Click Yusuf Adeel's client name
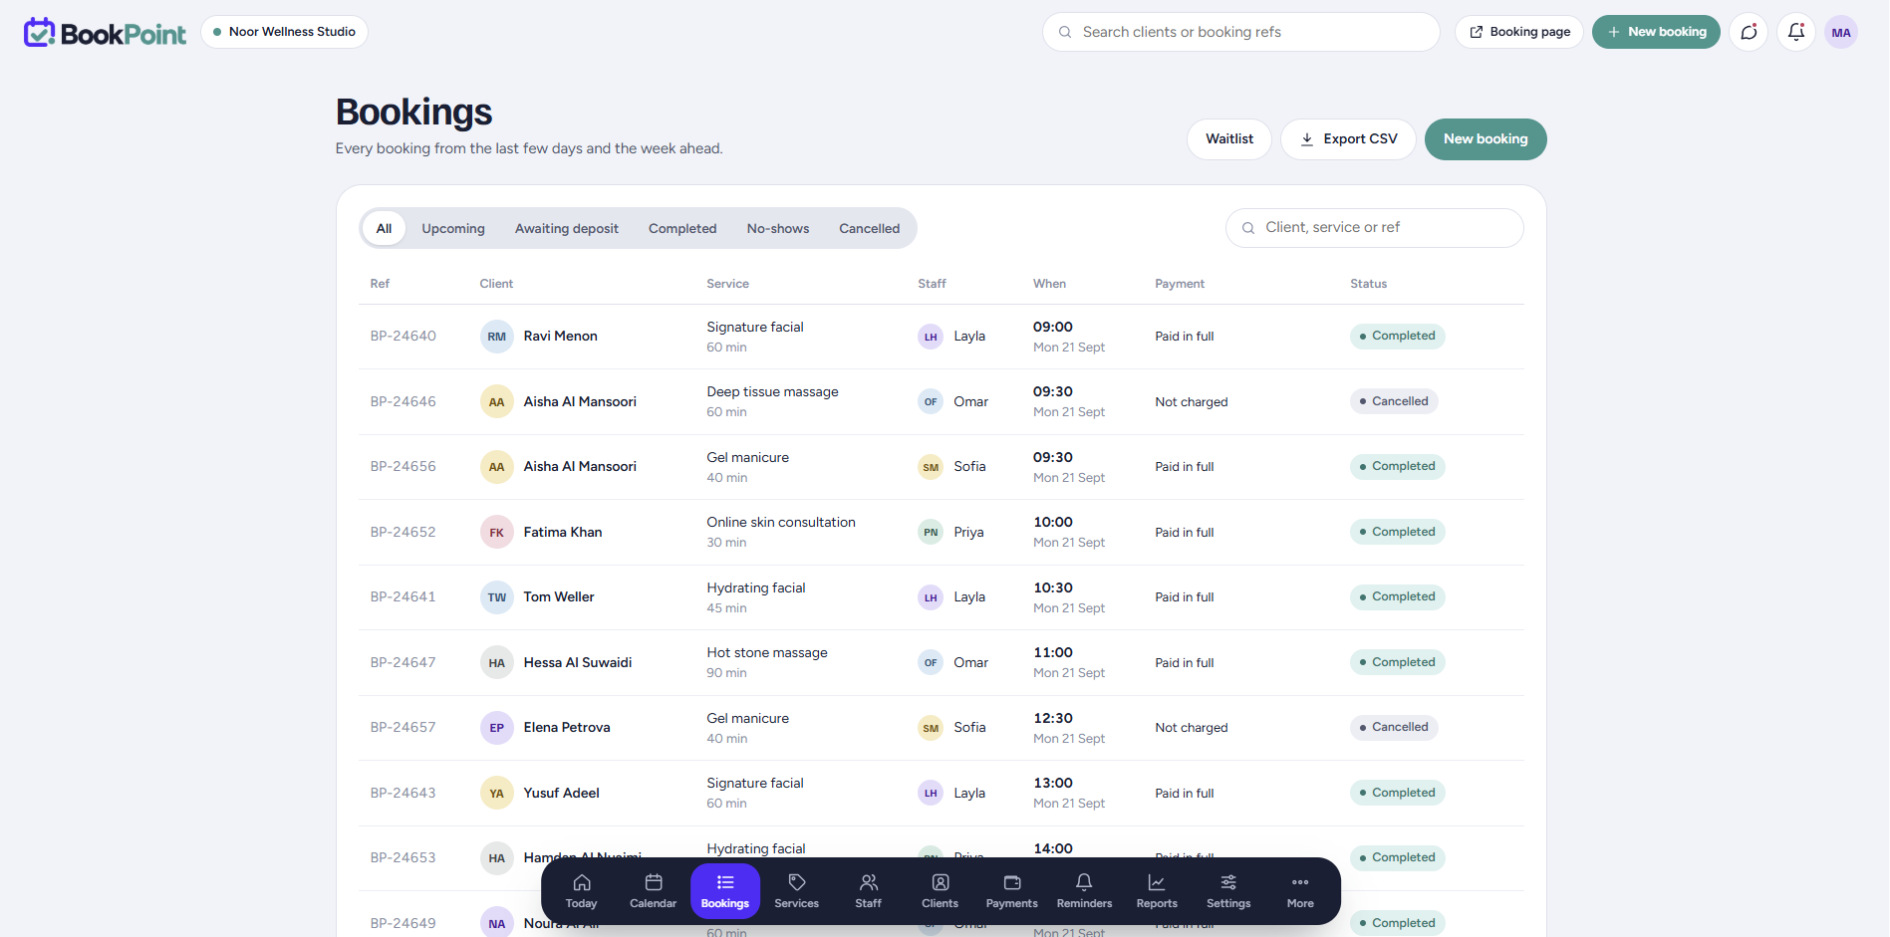This screenshot has height=937, width=1890. (x=562, y=794)
